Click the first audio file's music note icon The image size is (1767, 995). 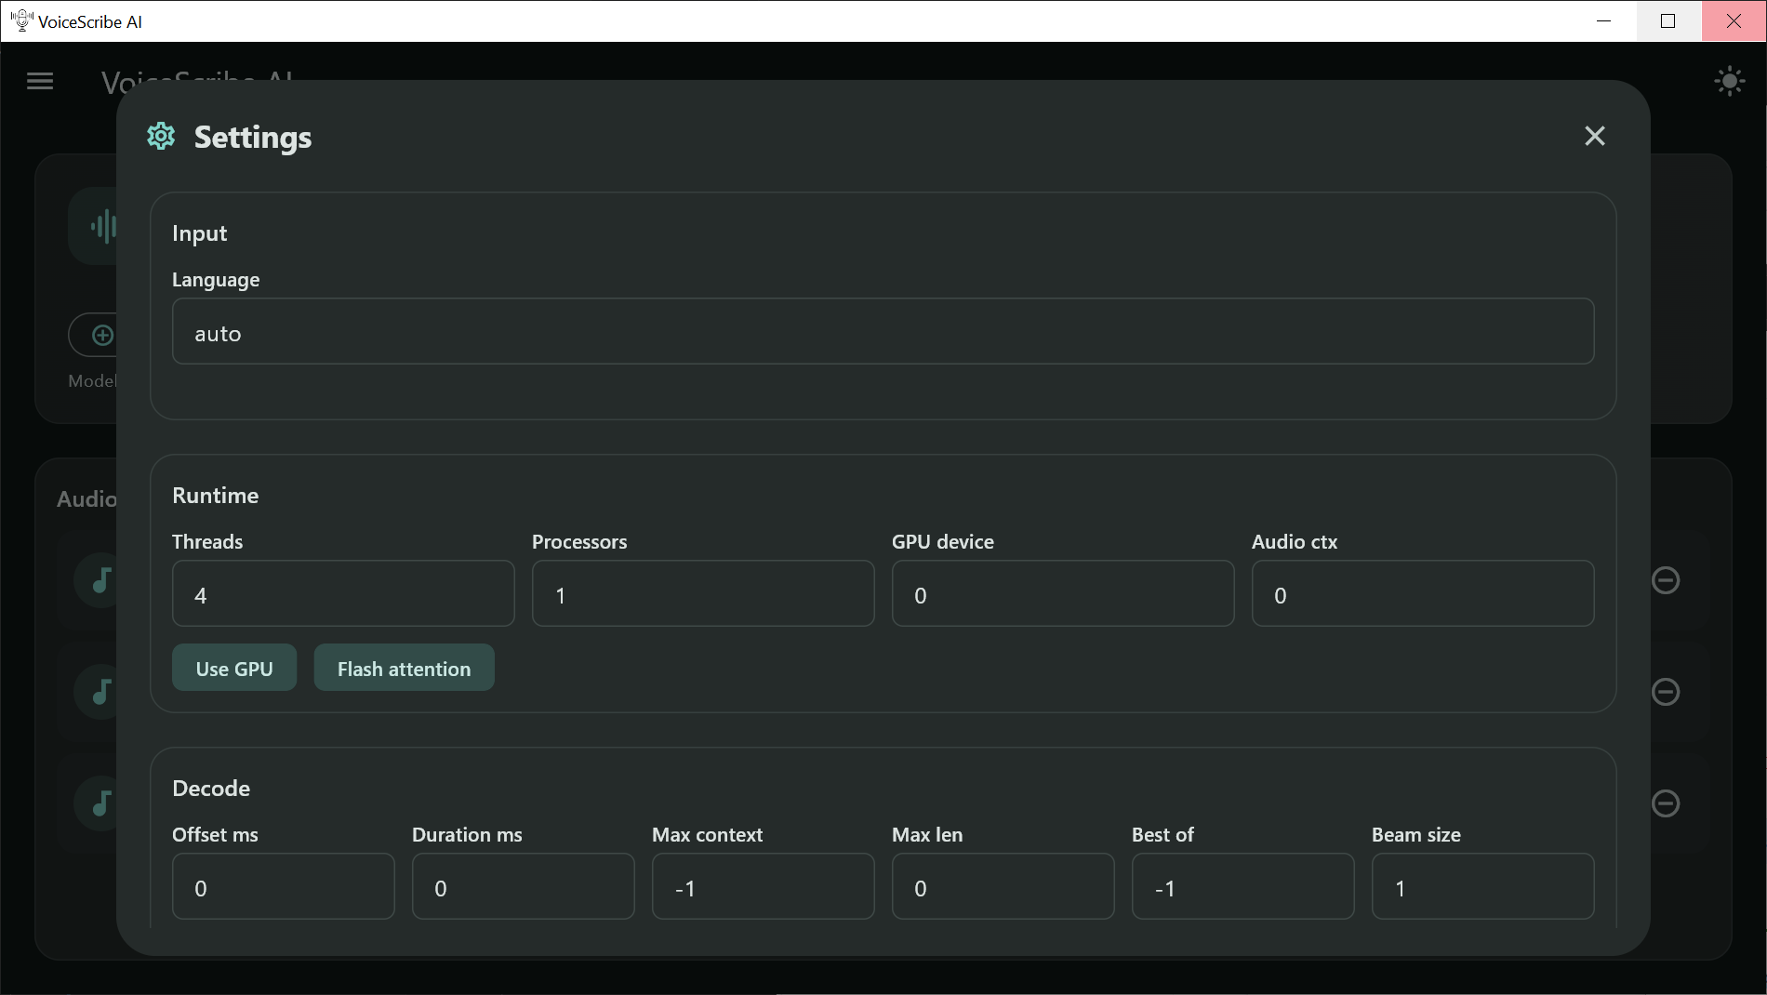click(x=100, y=580)
